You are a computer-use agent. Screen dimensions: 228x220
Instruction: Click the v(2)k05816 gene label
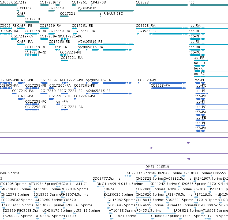pyautogui.click(x=87, y=8)
